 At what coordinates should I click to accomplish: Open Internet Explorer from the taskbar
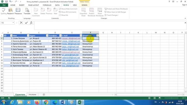12,102
